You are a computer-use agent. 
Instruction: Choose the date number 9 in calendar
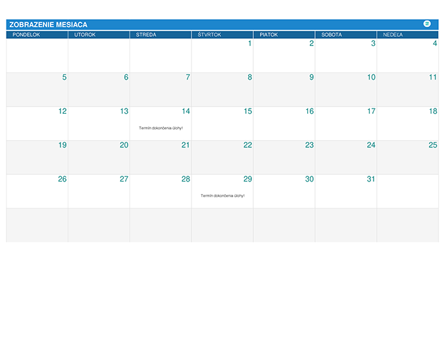pos(311,77)
